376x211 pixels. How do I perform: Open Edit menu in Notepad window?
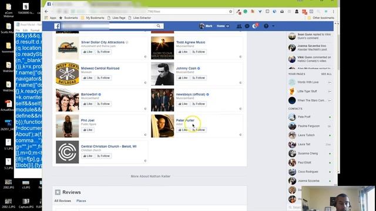25,30
